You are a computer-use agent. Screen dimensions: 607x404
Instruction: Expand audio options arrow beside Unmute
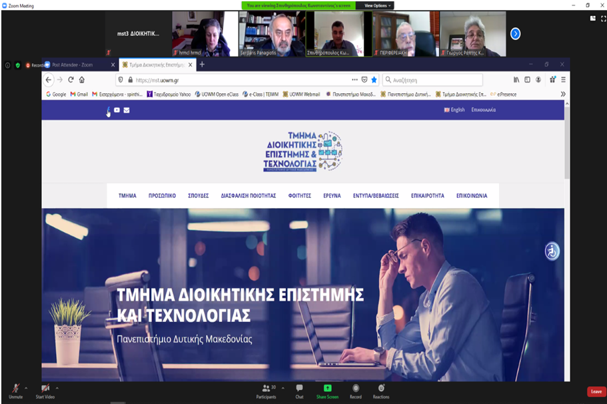click(x=26, y=388)
